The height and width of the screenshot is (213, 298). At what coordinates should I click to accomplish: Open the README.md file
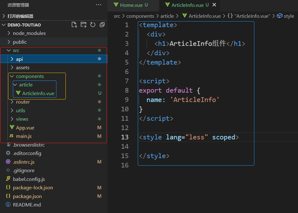point(26,205)
